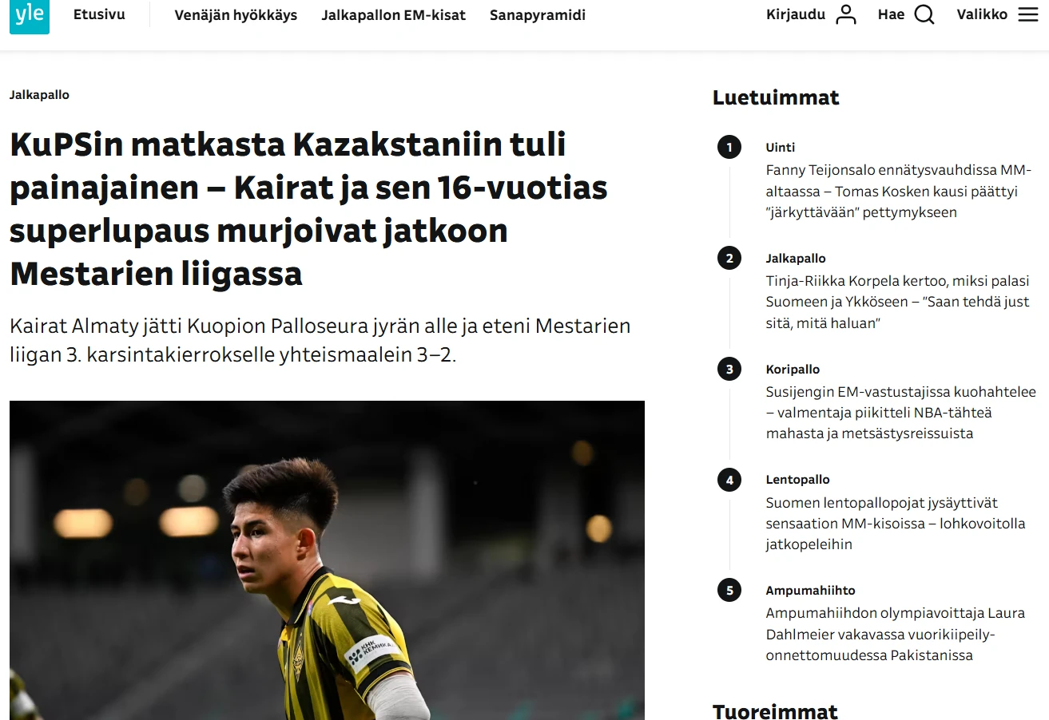Open the Valikko hamburger menu icon
Screen dimensions: 1049x720
[x=1028, y=14]
